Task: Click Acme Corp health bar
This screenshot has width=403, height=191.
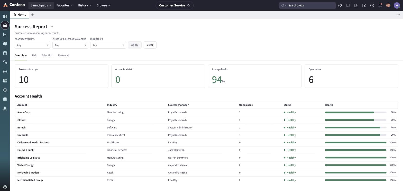Action: [355, 112]
